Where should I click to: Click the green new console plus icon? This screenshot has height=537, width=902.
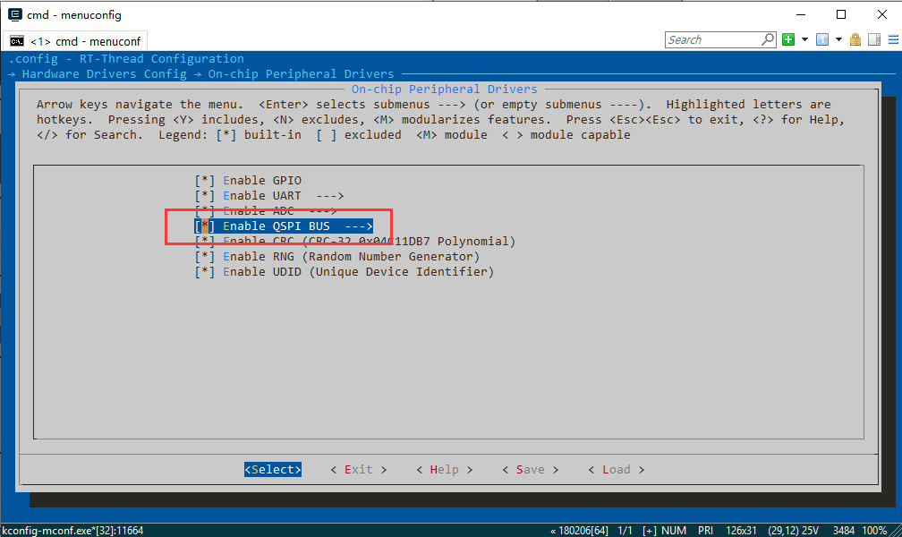(788, 39)
